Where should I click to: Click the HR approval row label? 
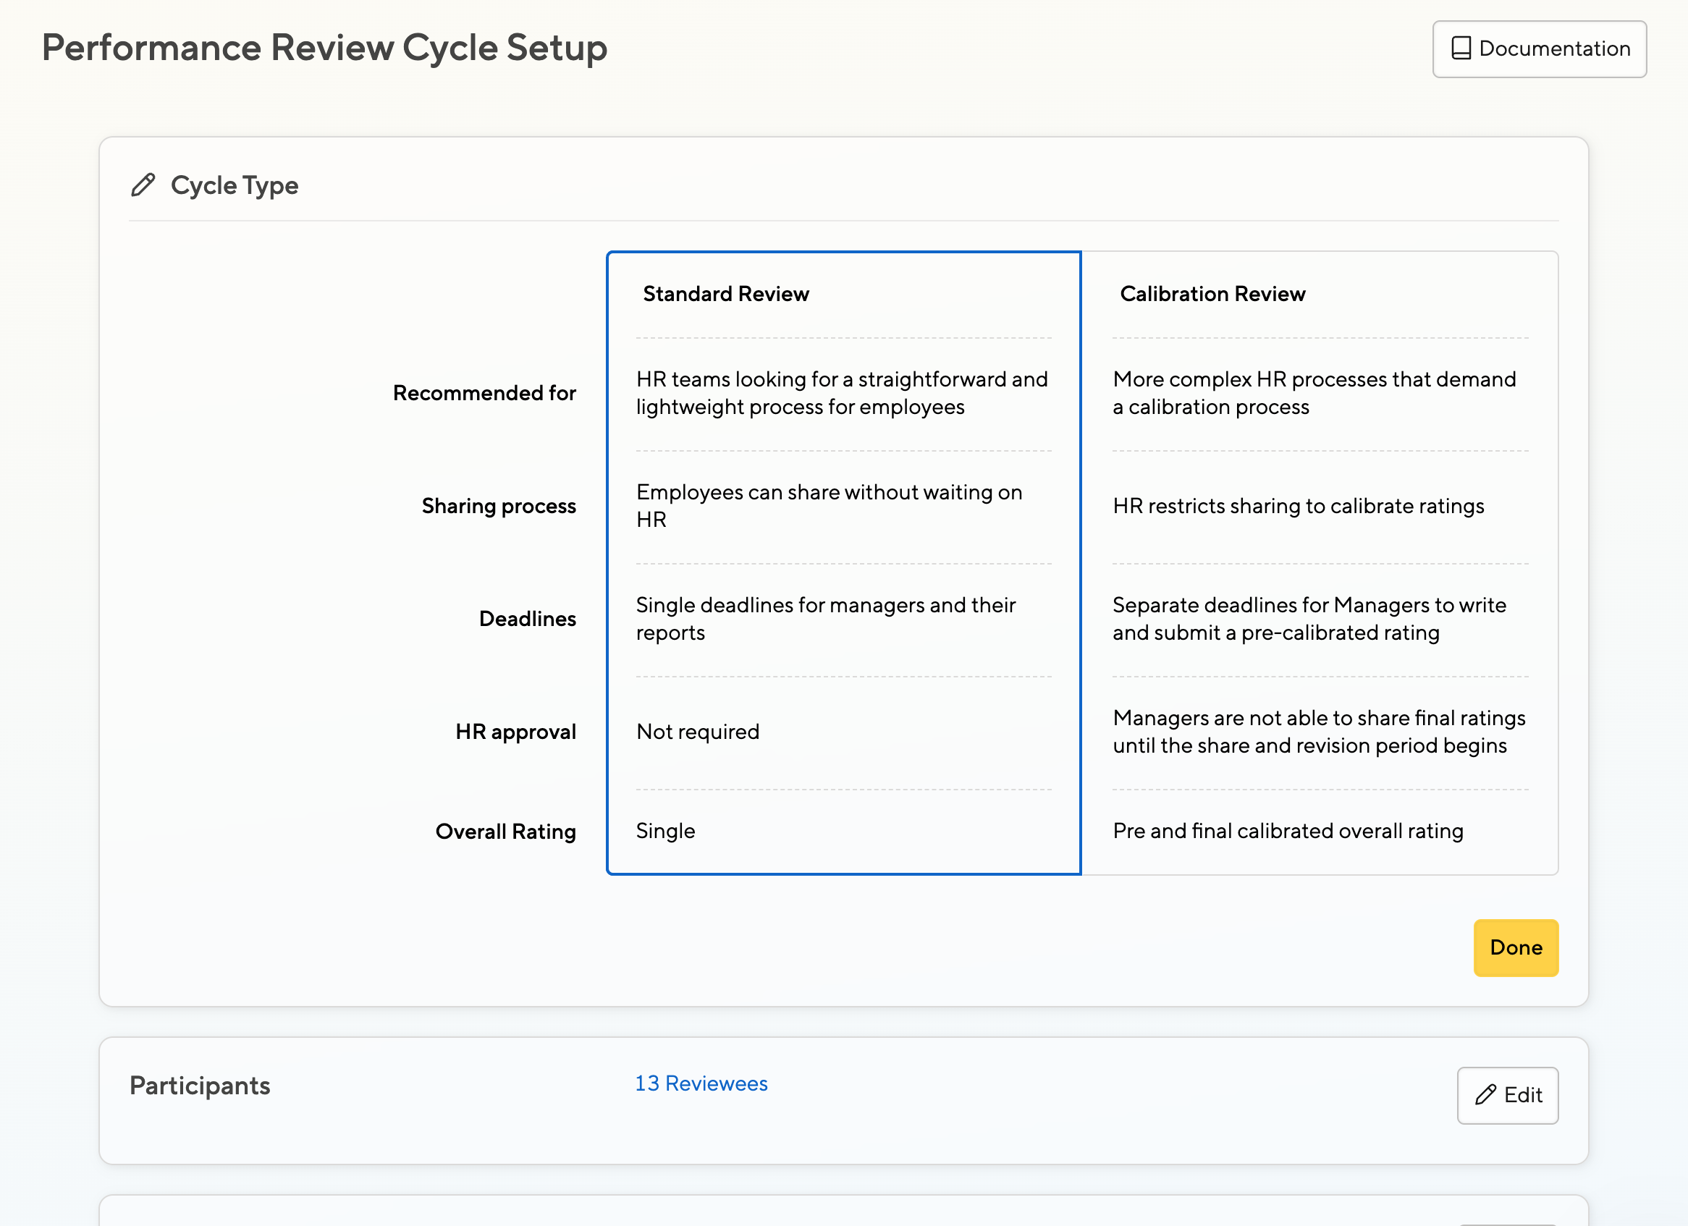[x=515, y=731]
